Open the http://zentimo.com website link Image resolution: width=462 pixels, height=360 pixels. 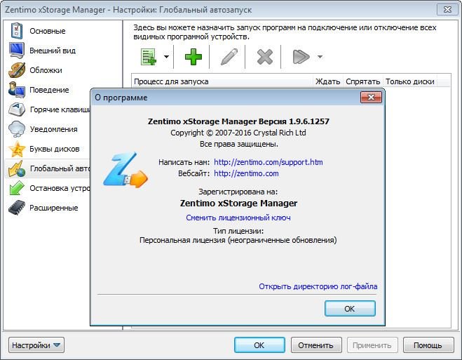pyautogui.click(x=246, y=173)
